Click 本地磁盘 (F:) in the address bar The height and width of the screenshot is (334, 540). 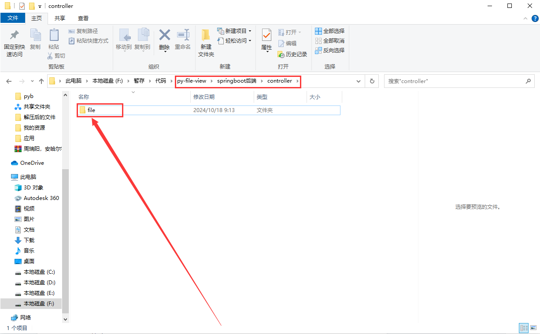(107, 81)
